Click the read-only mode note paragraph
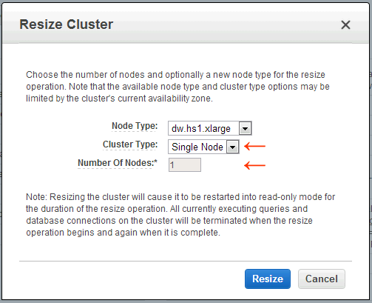Screen dimensions: 372x303 tap(180, 215)
